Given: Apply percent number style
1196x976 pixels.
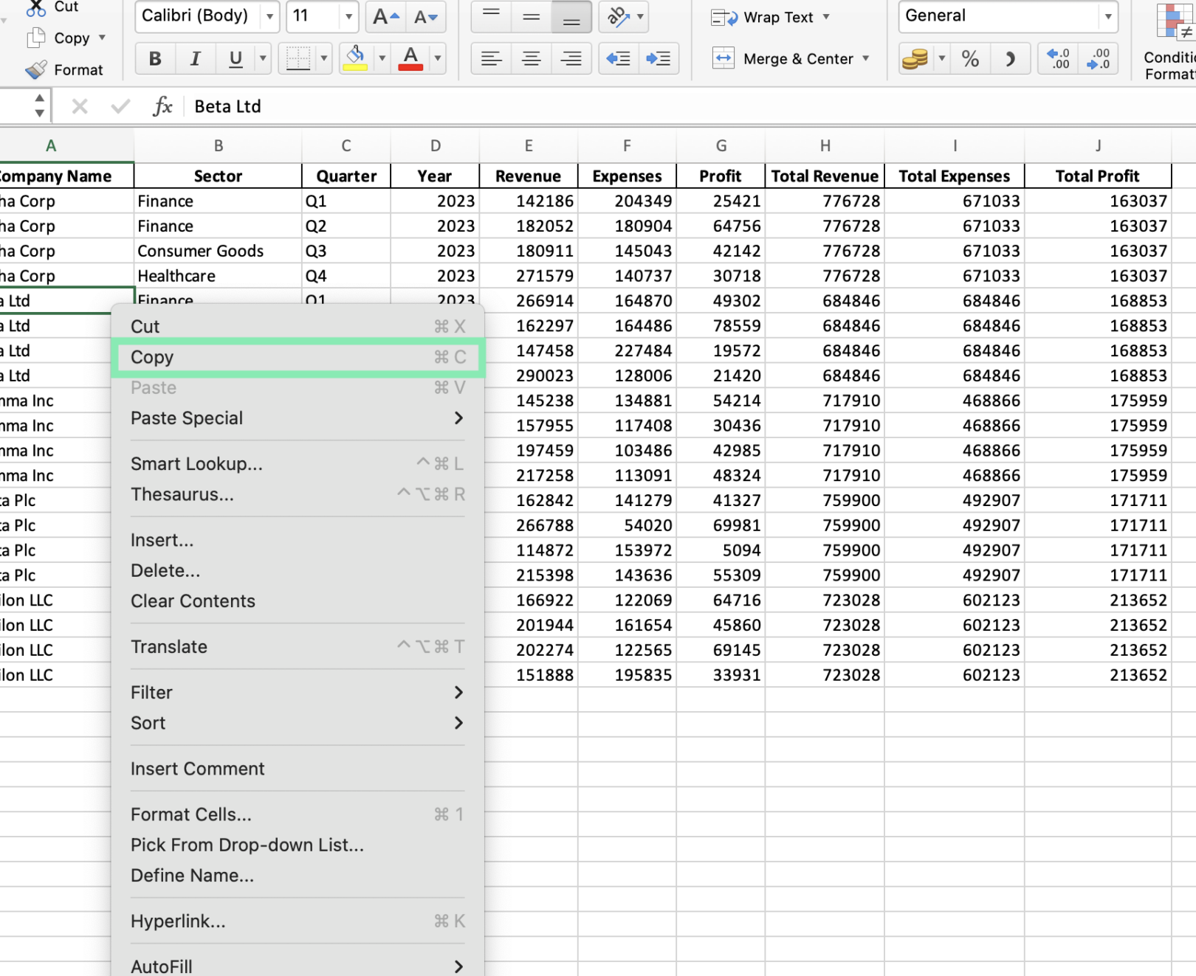Looking at the screenshot, I should pyautogui.click(x=970, y=58).
